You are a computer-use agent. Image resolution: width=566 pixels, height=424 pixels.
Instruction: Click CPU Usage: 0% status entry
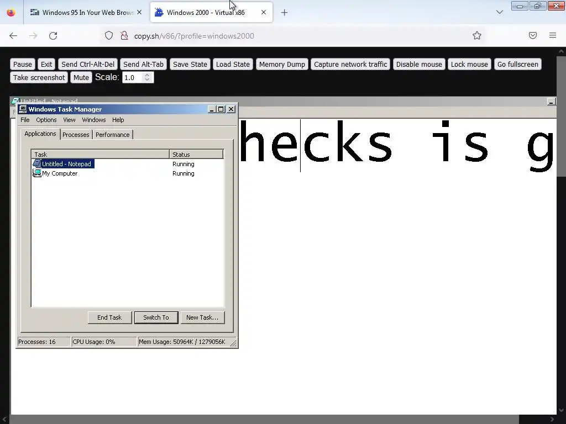click(103, 342)
